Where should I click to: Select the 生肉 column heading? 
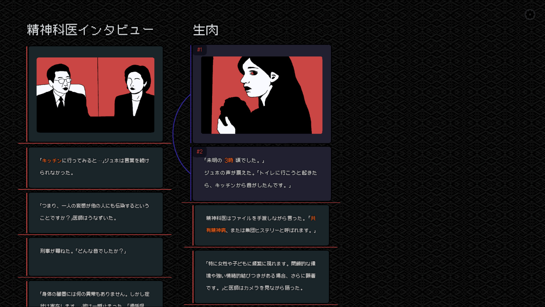tap(206, 30)
